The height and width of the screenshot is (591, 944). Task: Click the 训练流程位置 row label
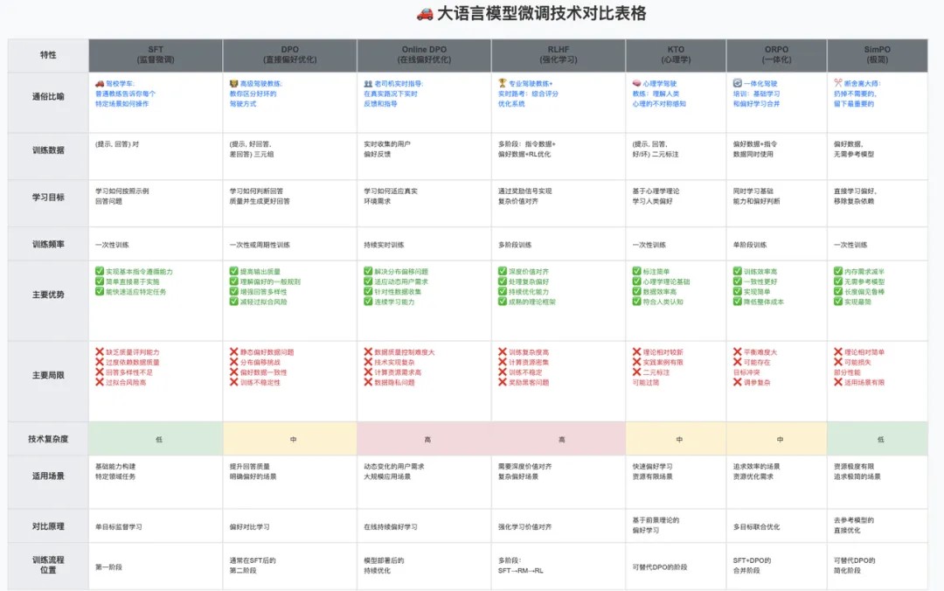tap(48, 565)
